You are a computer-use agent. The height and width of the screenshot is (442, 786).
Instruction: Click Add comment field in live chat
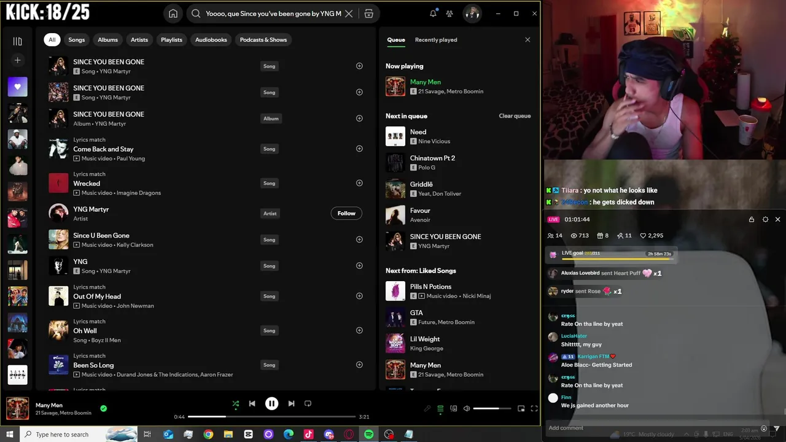pyautogui.click(x=651, y=428)
